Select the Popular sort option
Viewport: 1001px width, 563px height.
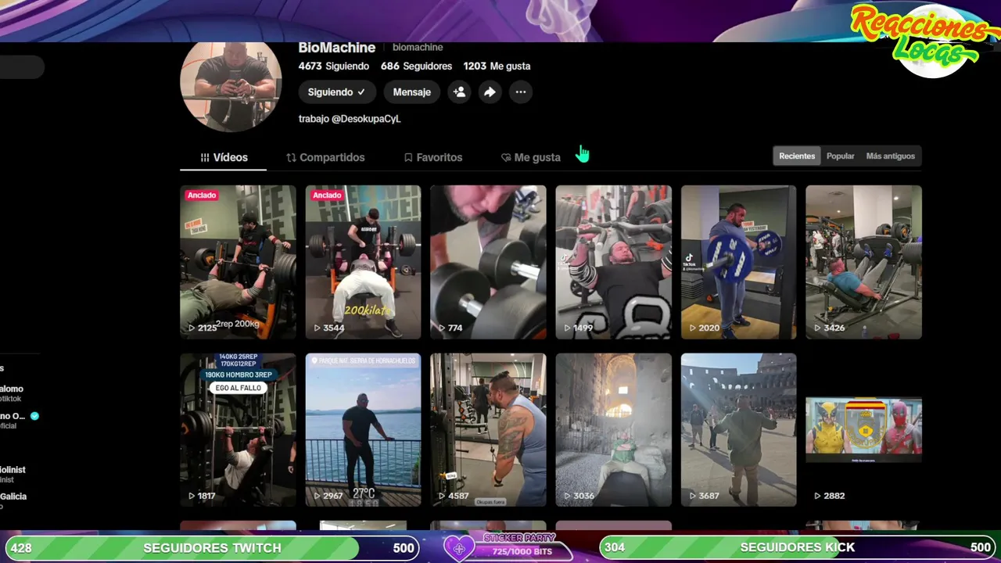(x=841, y=156)
